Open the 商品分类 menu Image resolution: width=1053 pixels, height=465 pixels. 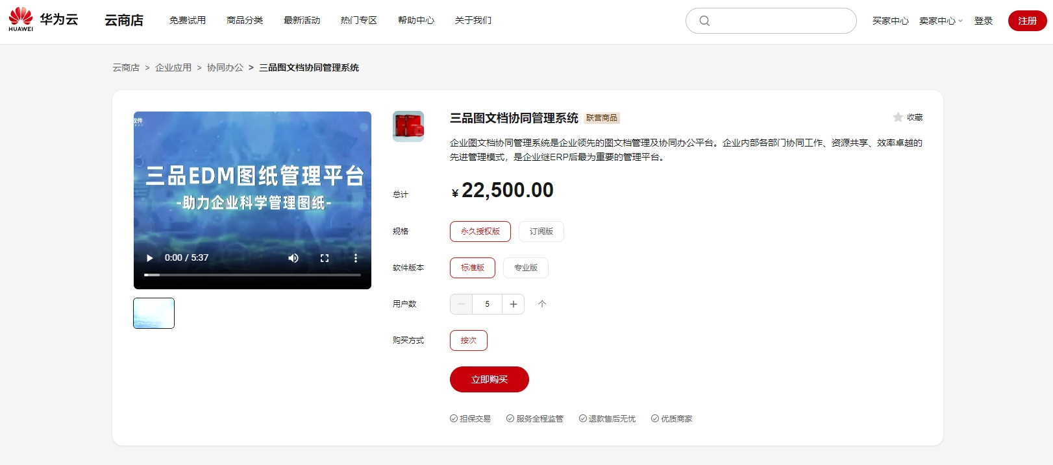click(245, 21)
